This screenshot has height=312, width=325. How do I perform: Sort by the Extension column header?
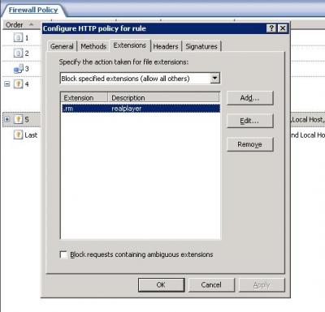pyautogui.click(x=84, y=97)
